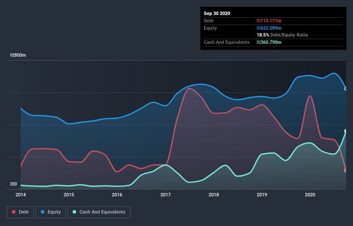Click the 2015 x-axis label
The height and width of the screenshot is (226, 353).
[x=69, y=195]
